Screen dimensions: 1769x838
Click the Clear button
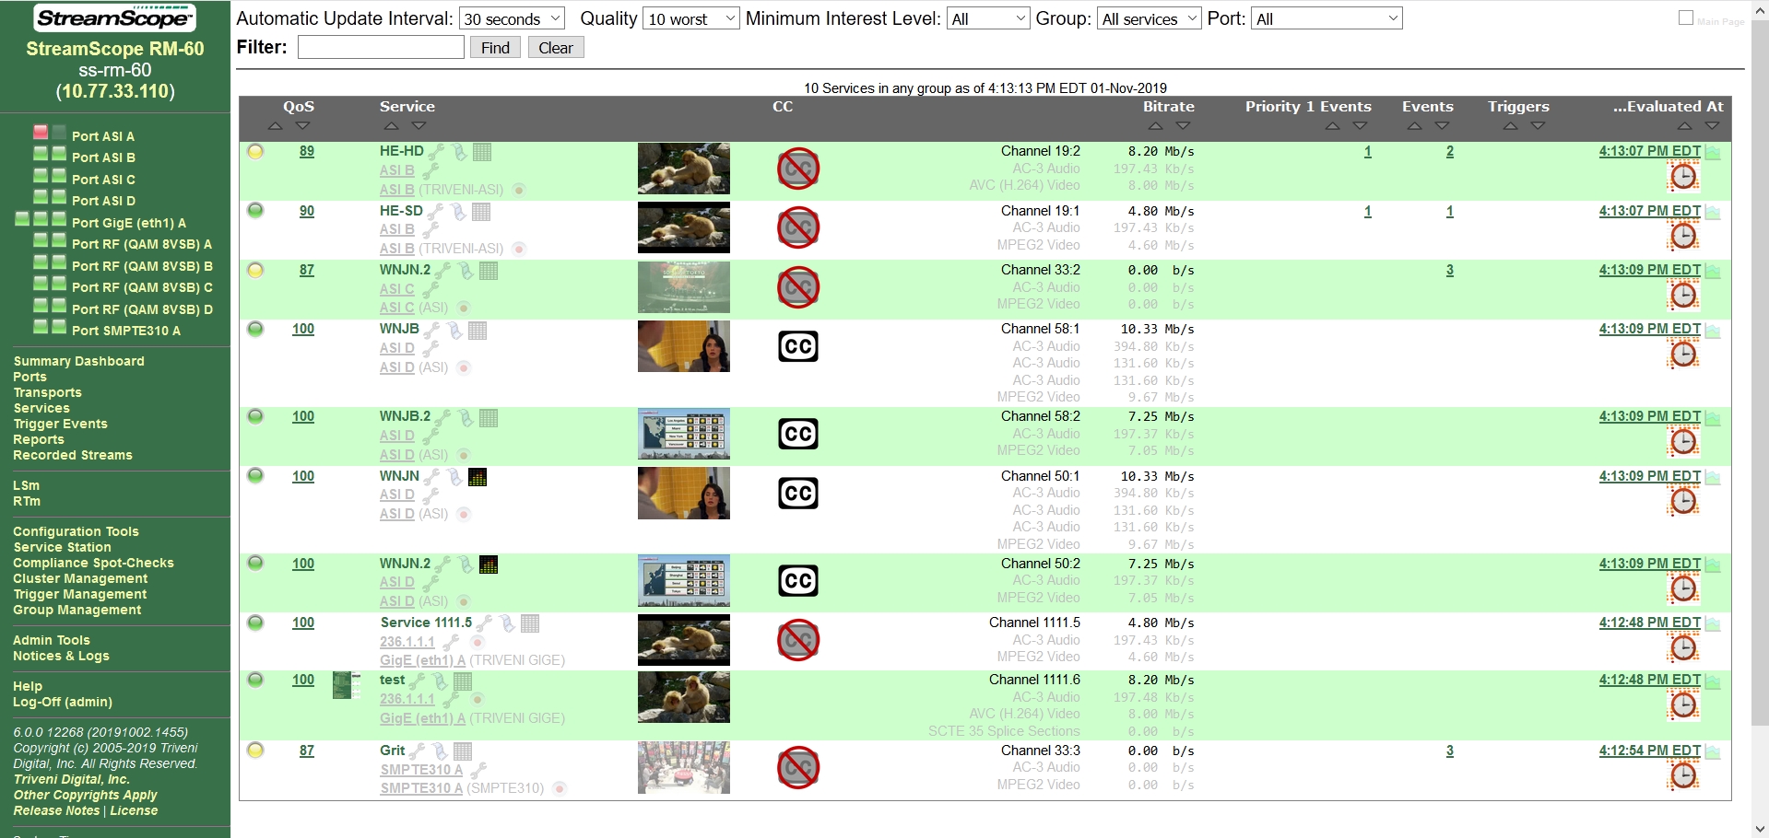[556, 48]
